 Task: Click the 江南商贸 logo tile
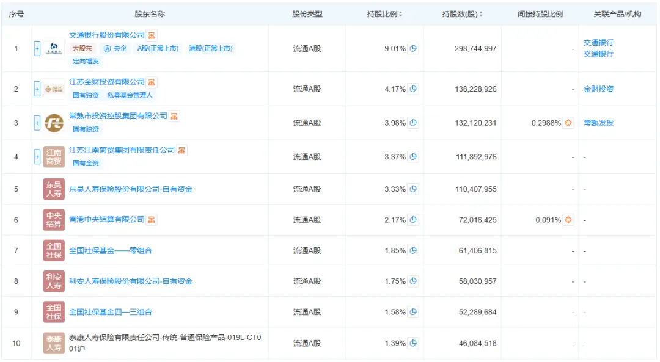pyautogui.click(x=54, y=157)
